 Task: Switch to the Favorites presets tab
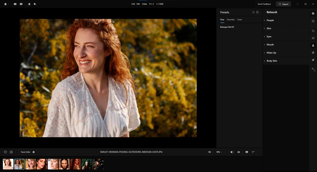(x=231, y=20)
